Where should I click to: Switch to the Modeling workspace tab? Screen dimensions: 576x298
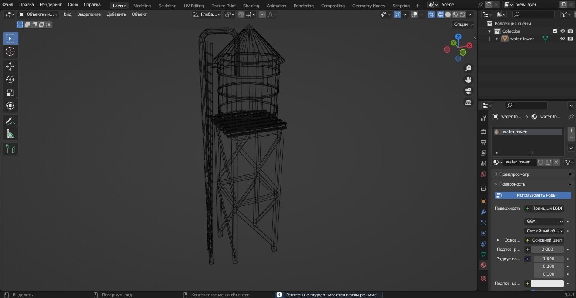[x=142, y=6]
